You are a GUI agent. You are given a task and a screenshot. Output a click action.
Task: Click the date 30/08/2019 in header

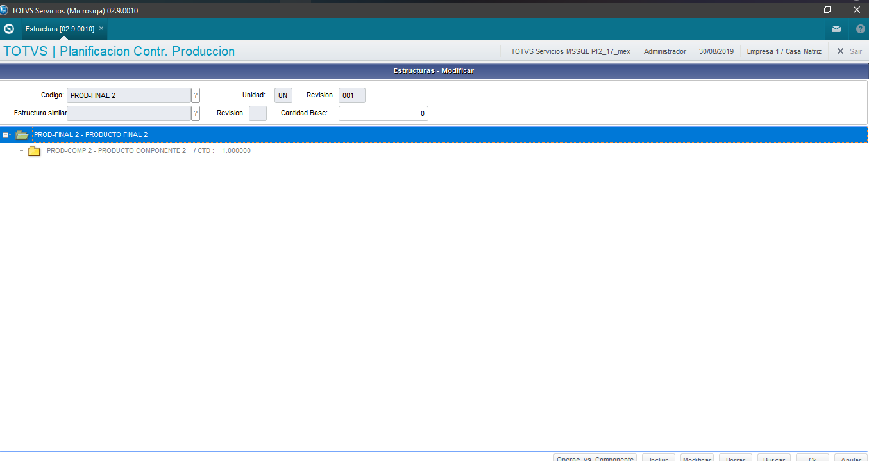coord(716,51)
